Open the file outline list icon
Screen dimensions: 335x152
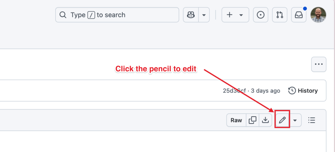312,120
